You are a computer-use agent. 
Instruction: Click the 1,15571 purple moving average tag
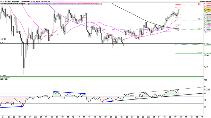tap(207, 31)
